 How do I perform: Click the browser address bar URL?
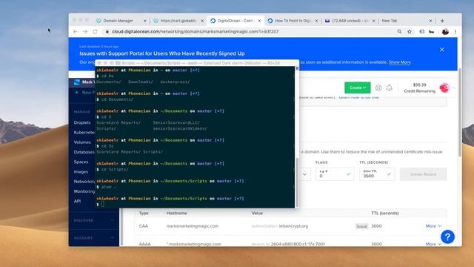pos(195,31)
